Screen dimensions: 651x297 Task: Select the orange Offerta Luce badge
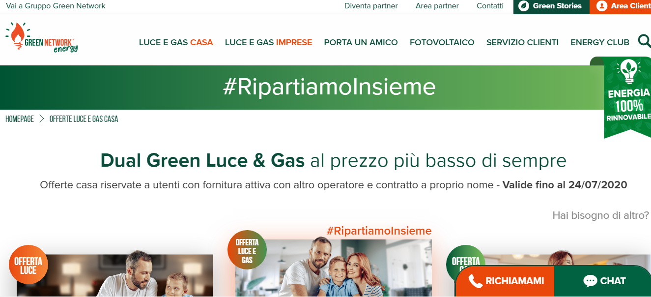click(28, 265)
